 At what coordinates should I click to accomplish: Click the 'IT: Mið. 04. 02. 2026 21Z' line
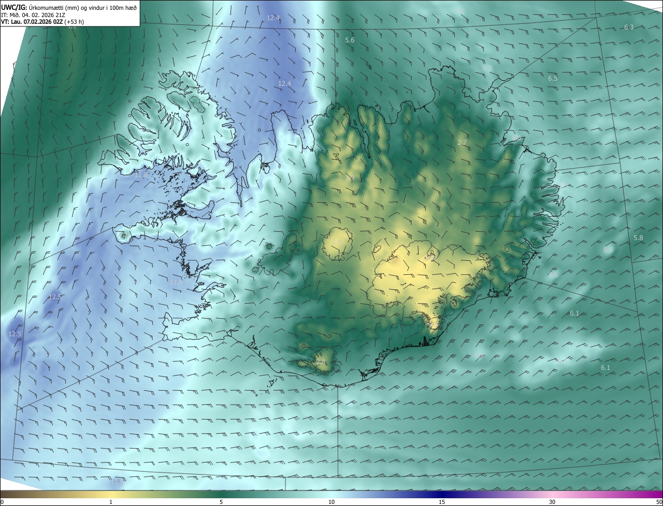click(33, 14)
